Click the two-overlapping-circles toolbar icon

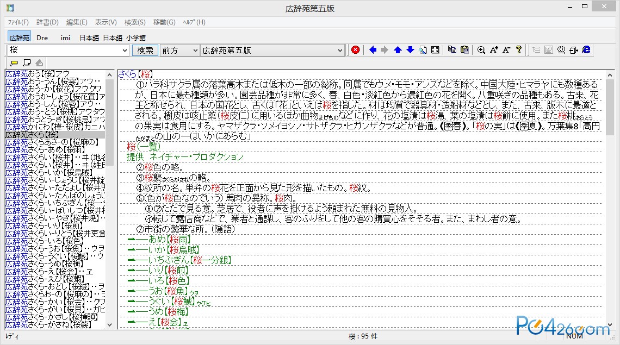(561, 50)
